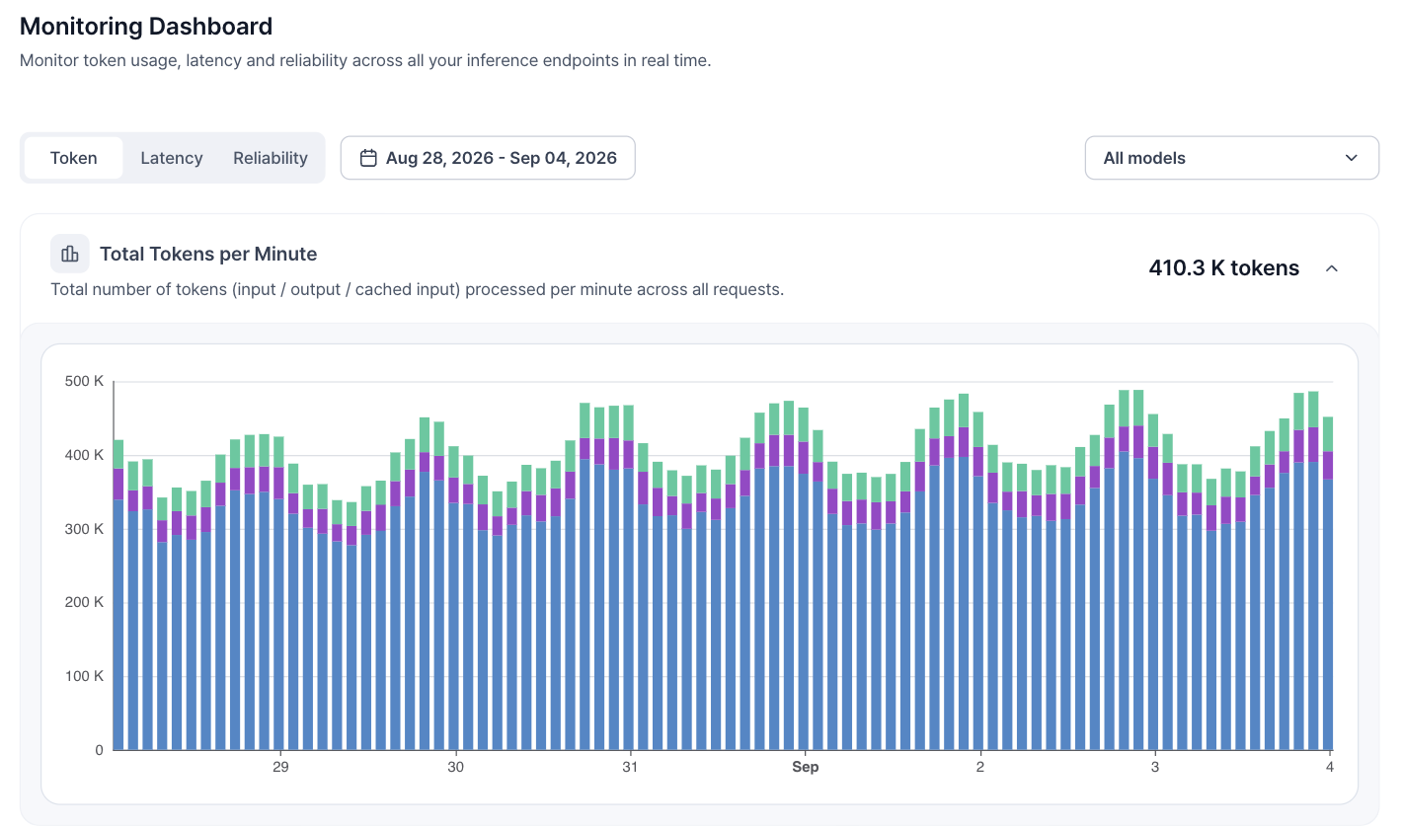This screenshot has height=829, width=1403.
Task: Click the 2 x-axis date label
Action: point(980,767)
